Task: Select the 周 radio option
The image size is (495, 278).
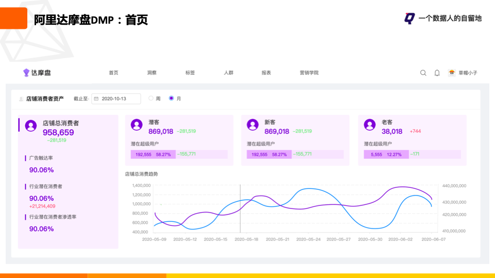Action: (151, 98)
